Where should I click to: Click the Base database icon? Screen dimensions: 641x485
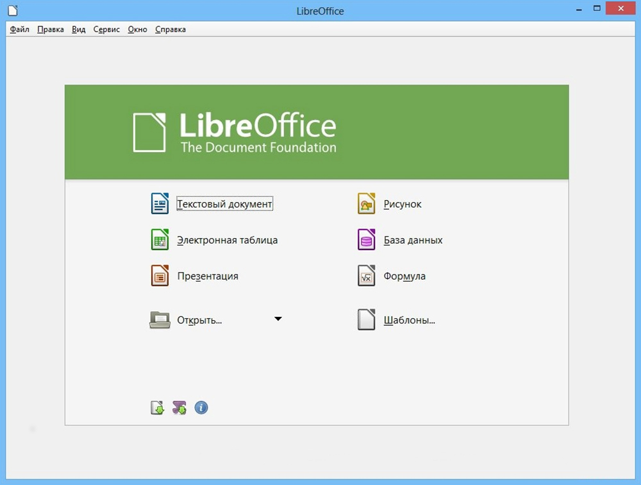pos(366,239)
